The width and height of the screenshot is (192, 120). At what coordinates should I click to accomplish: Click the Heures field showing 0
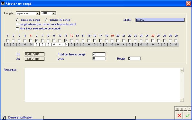[135, 59]
